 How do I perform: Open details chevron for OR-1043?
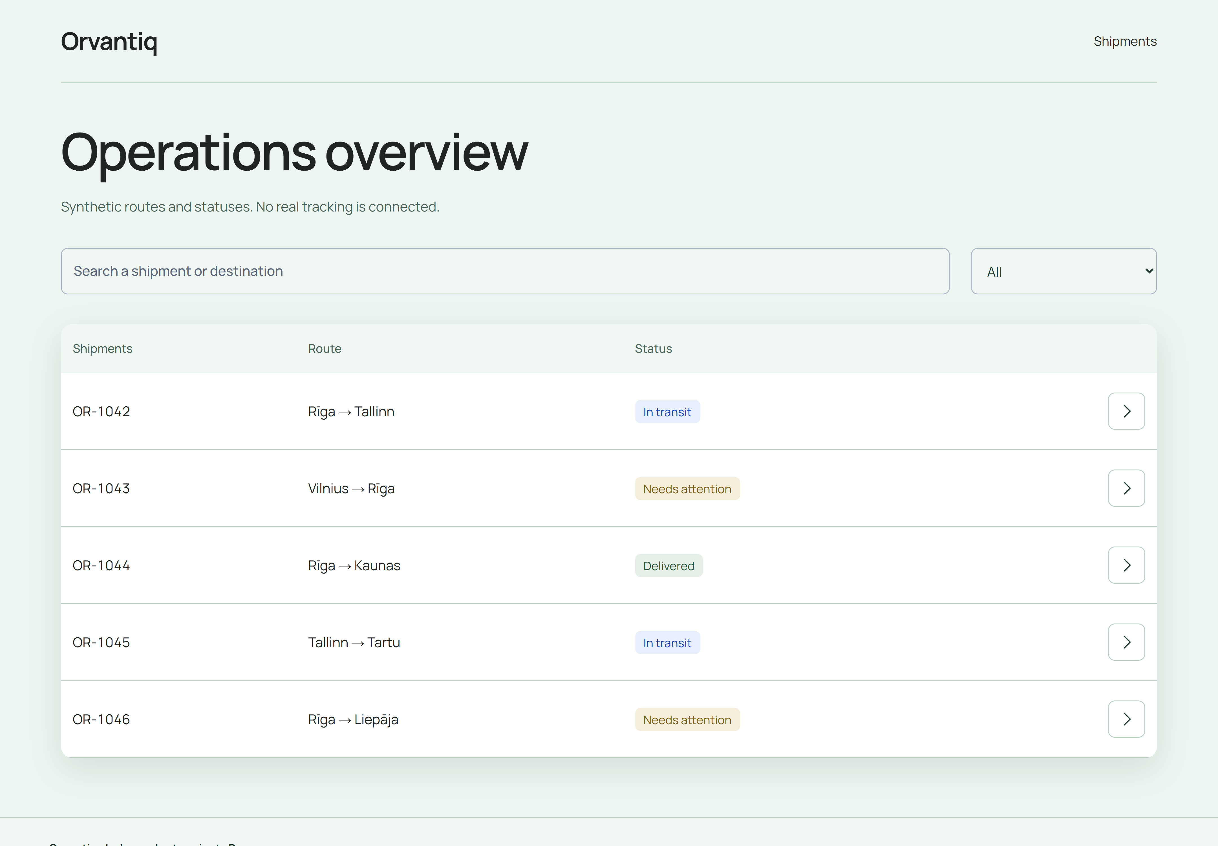[x=1126, y=488]
